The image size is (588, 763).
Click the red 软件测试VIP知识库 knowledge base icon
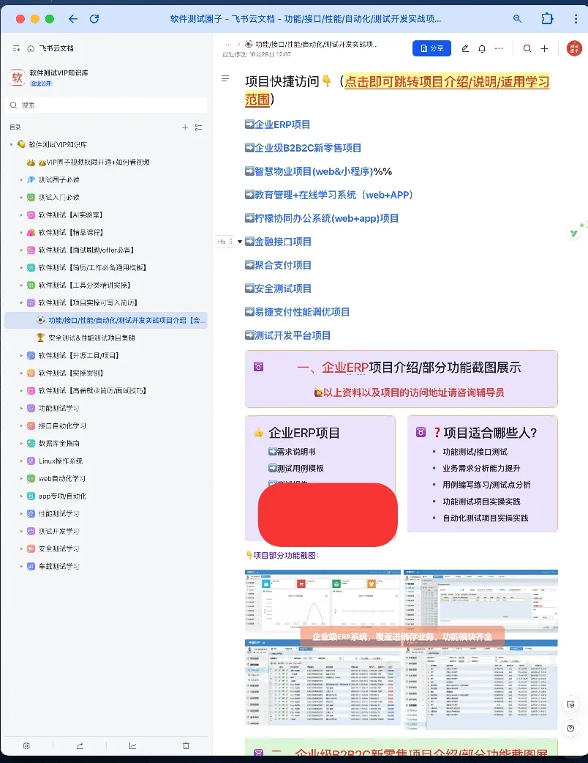[x=18, y=75]
